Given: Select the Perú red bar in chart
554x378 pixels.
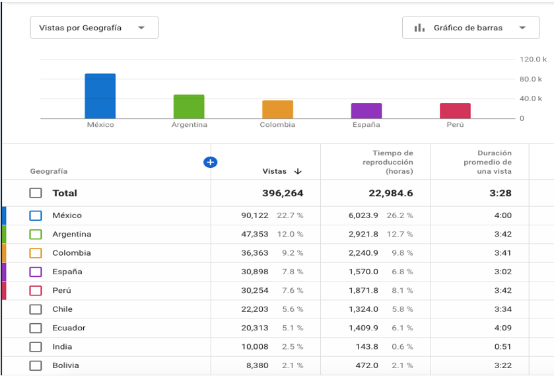Looking at the screenshot, I should tap(455, 111).
